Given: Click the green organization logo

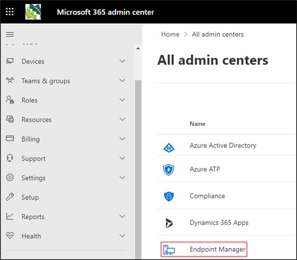Looking at the screenshot, I should point(33,12).
